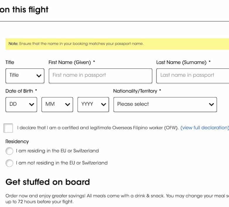Choose 'I am not residing in the EU' option
The height and width of the screenshot is (207, 229).
coord(9,163)
